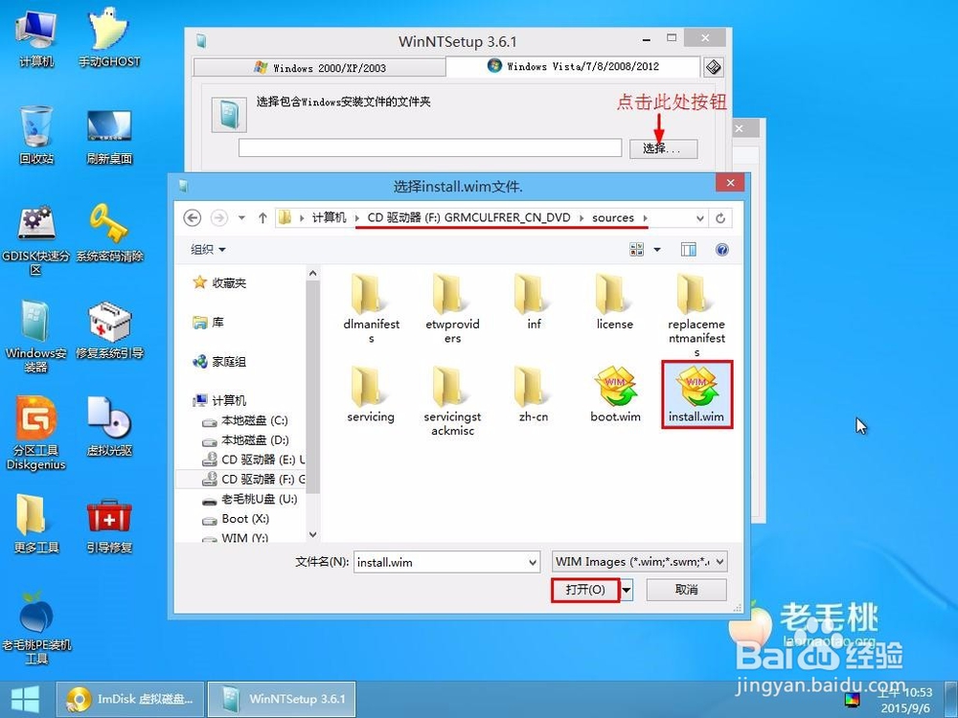Select the etwproviders folder
The height and width of the screenshot is (718, 958).
pos(452,308)
